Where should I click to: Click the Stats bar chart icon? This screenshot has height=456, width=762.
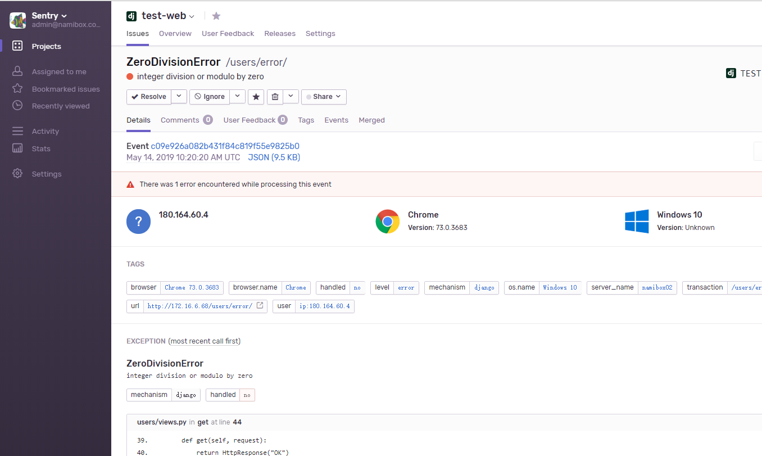click(17, 148)
